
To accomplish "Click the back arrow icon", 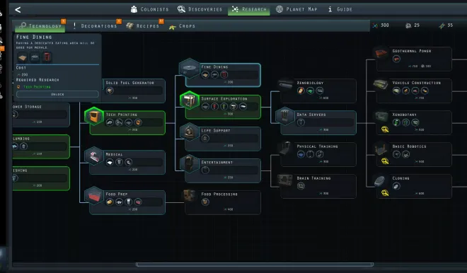I will [18, 10].
